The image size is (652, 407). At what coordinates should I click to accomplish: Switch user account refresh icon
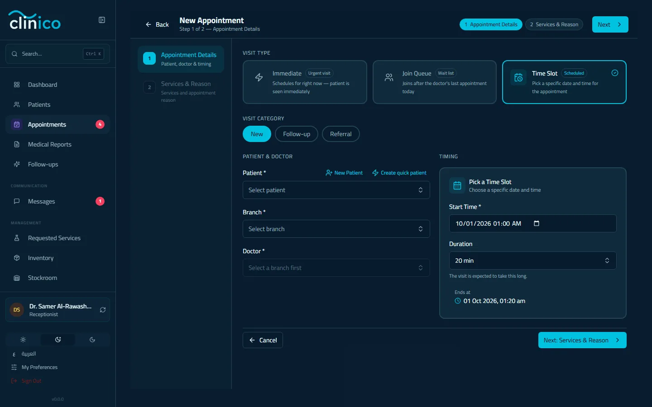103,310
